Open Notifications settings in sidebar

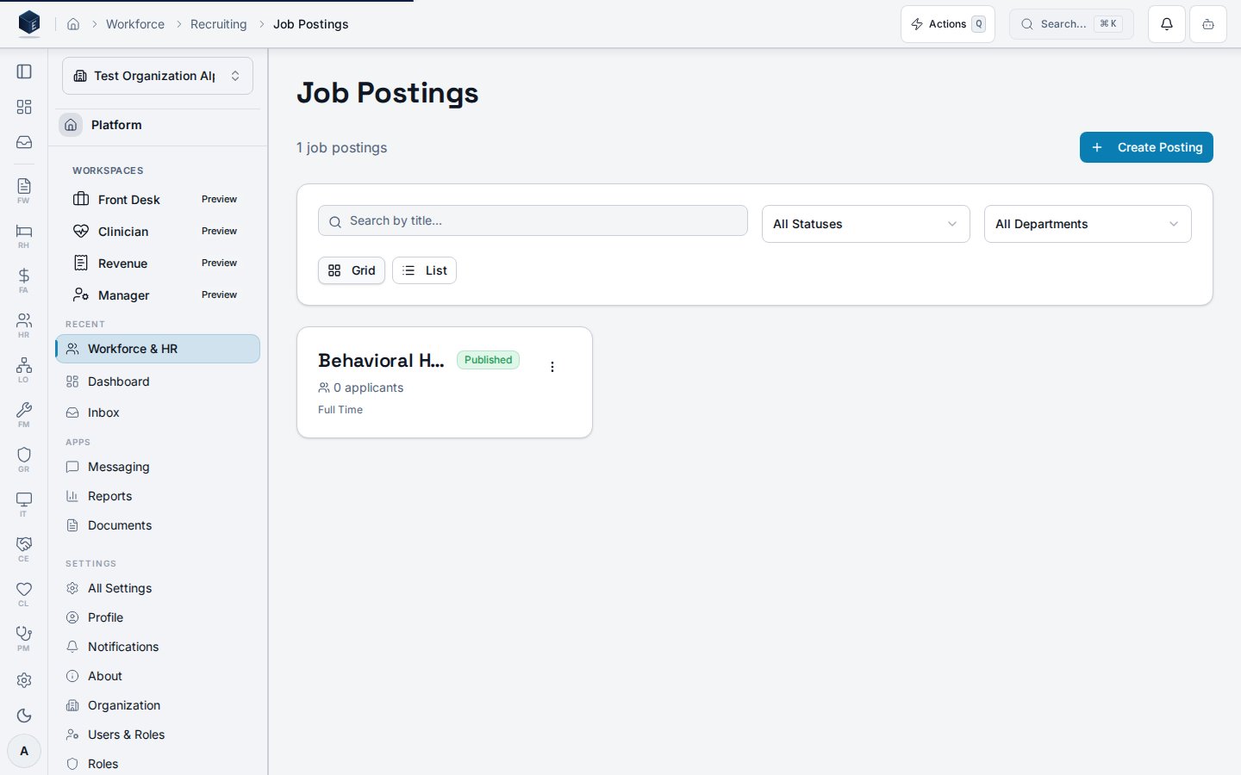pyautogui.click(x=158, y=647)
